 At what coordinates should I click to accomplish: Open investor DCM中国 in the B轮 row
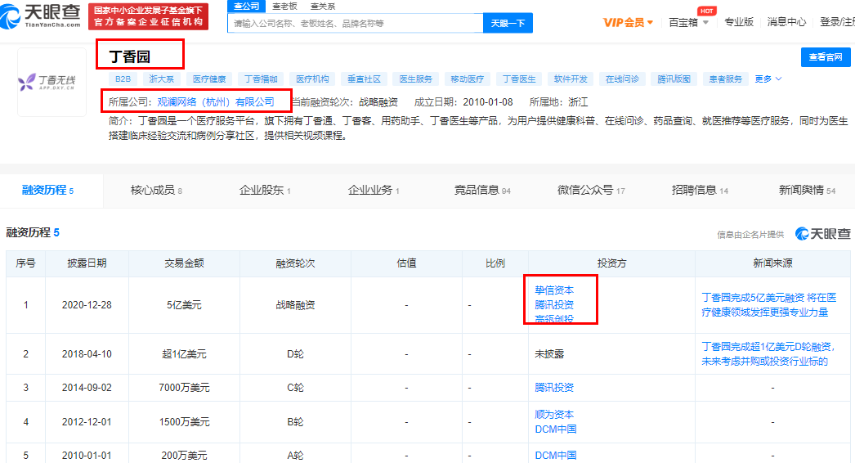(556, 429)
